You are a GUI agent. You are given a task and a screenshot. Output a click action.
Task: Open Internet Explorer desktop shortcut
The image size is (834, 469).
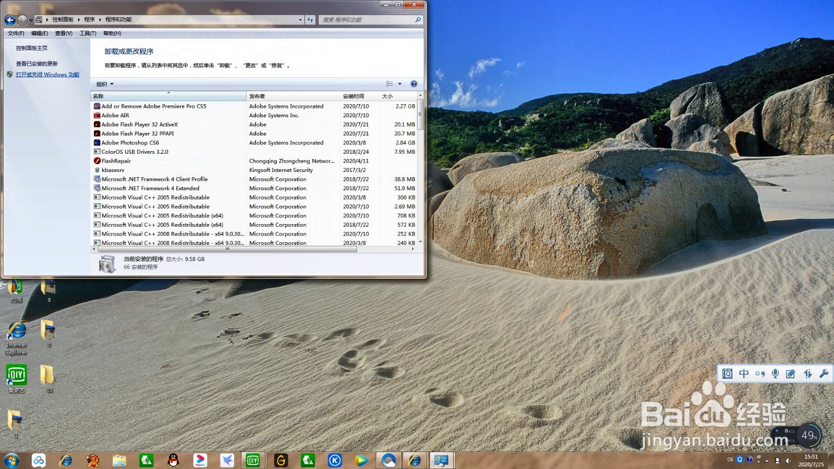tap(17, 338)
